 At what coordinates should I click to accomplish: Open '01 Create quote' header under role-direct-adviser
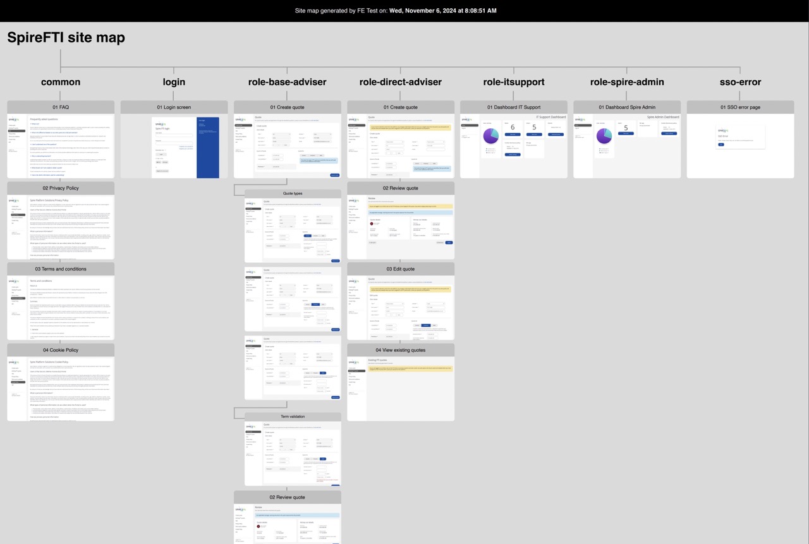(401, 107)
